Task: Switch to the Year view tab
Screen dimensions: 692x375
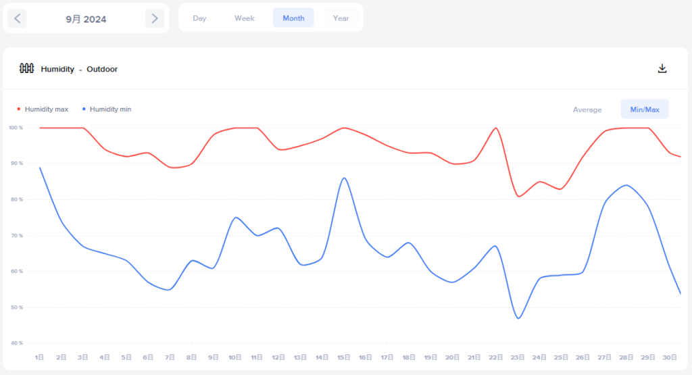Action: coord(341,18)
